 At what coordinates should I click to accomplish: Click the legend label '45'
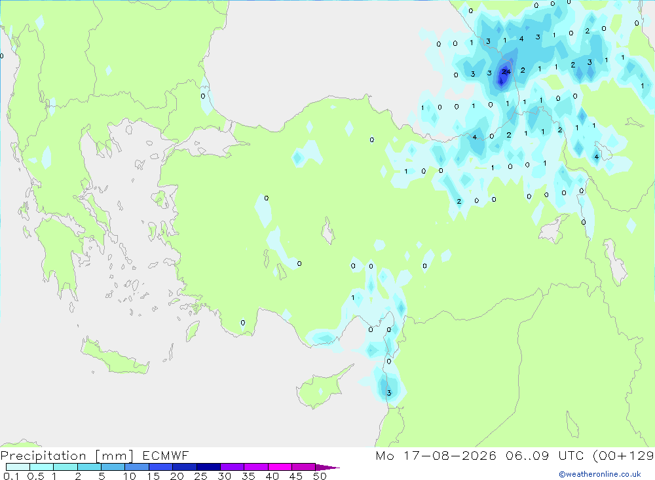point(296,476)
